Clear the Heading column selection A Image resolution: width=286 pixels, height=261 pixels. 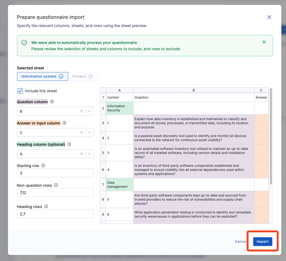click(81, 154)
